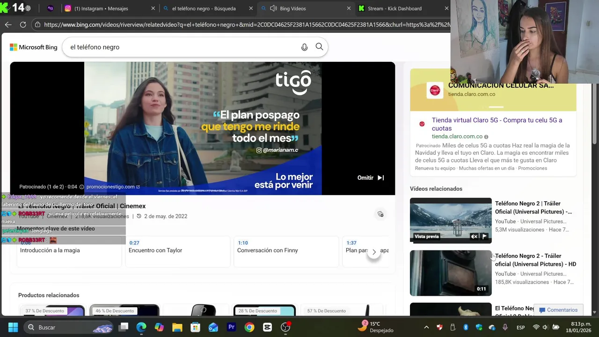Click the save-to-collection icon beside the video date
Viewport: 599px width, 337px height.
(x=380, y=214)
